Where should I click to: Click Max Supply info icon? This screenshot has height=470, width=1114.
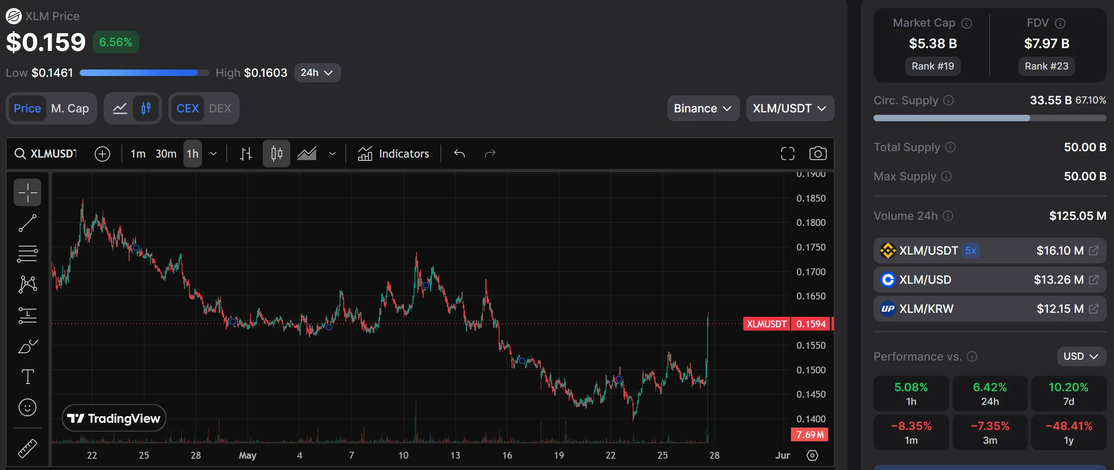tap(946, 177)
